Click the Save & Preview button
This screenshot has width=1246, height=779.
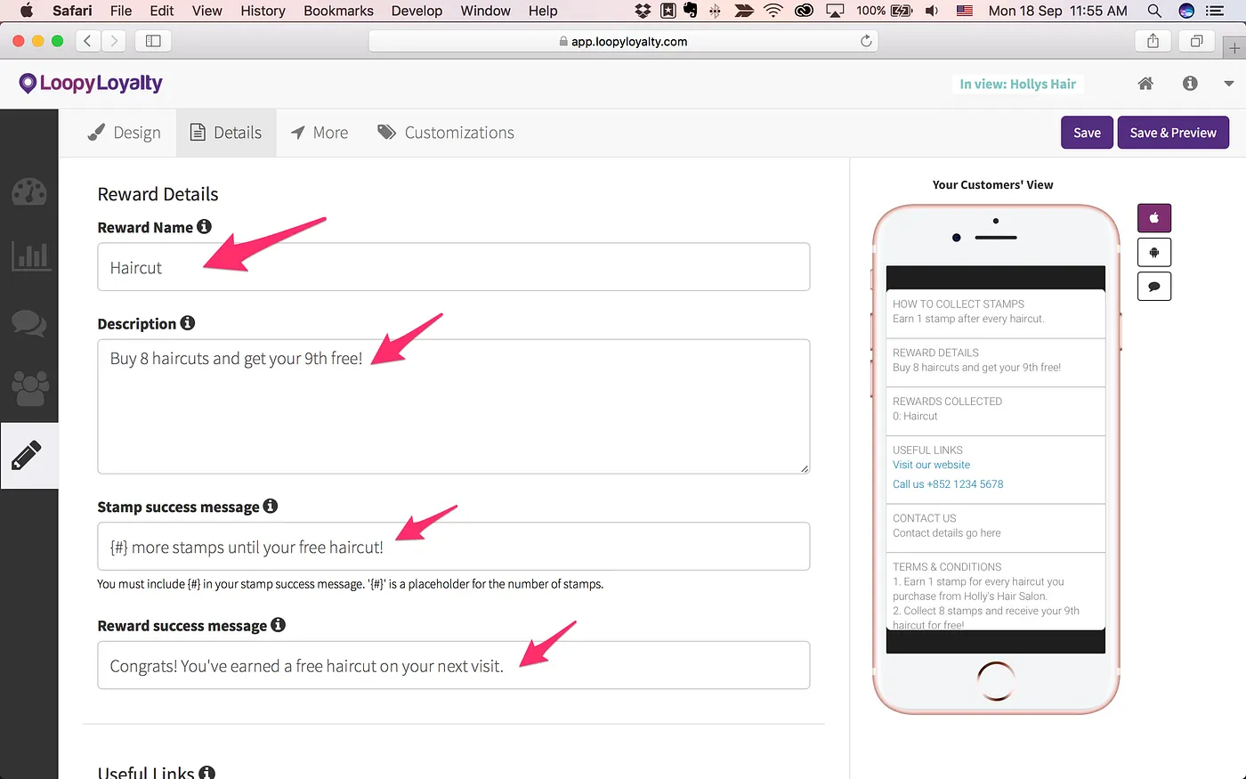click(x=1173, y=133)
